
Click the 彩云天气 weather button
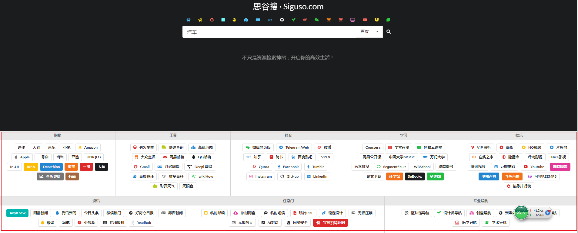(164, 186)
